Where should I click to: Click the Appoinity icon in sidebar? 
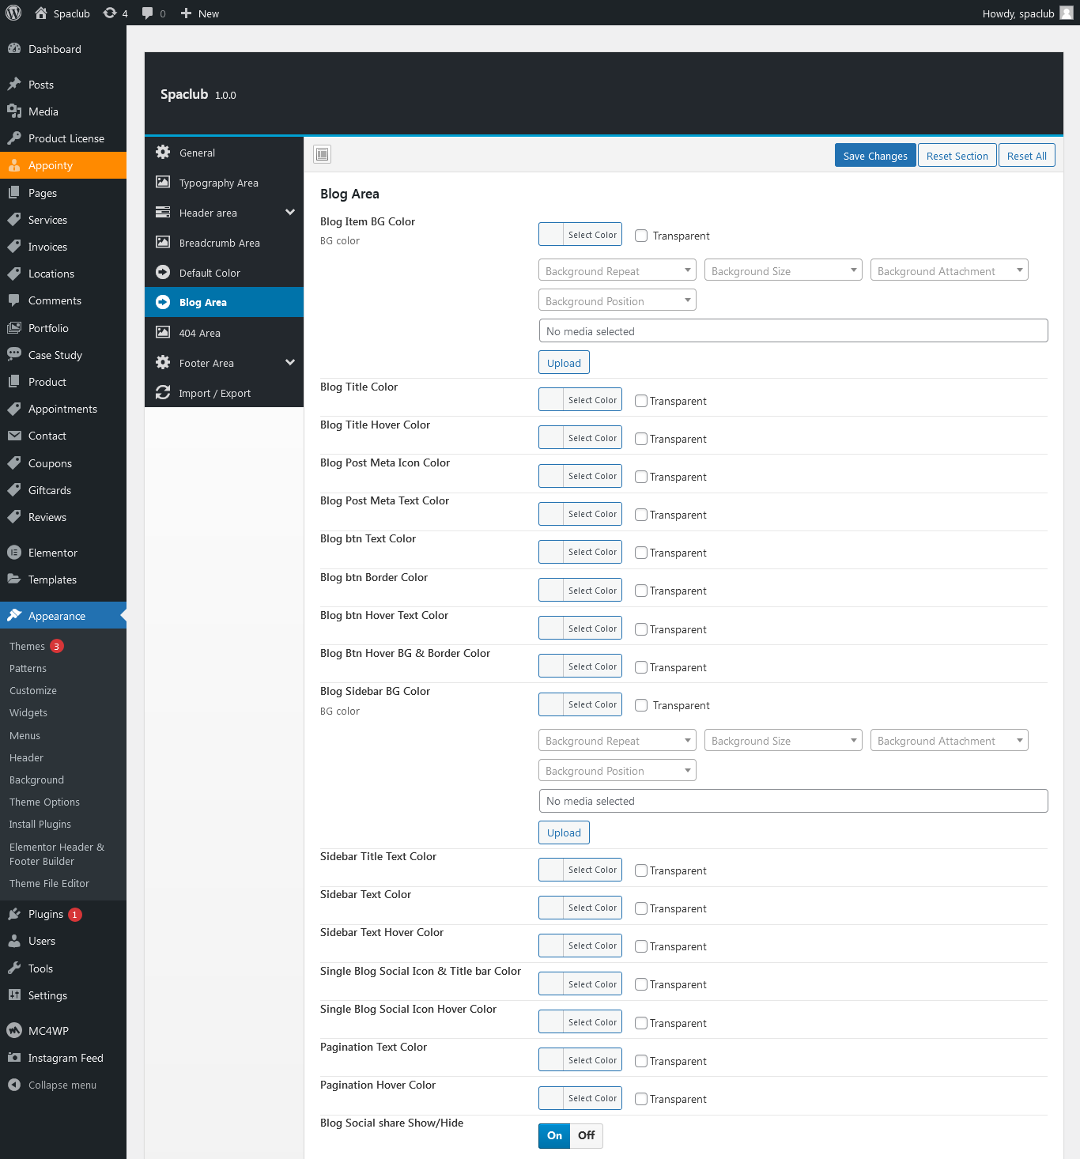pyautogui.click(x=14, y=164)
